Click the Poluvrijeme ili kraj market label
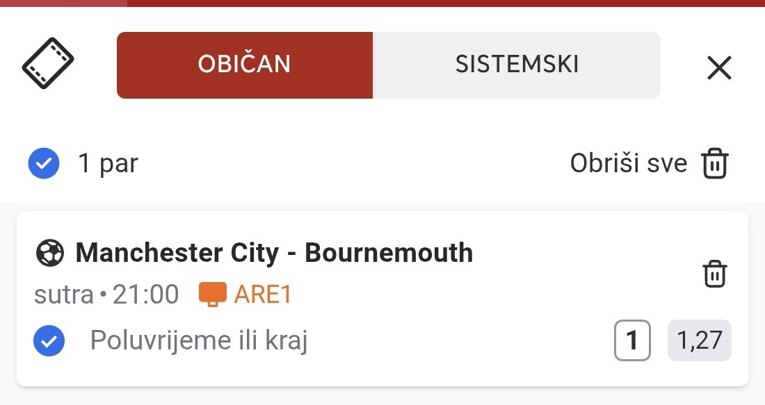The width and height of the screenshot is (765, 405). 199,340
